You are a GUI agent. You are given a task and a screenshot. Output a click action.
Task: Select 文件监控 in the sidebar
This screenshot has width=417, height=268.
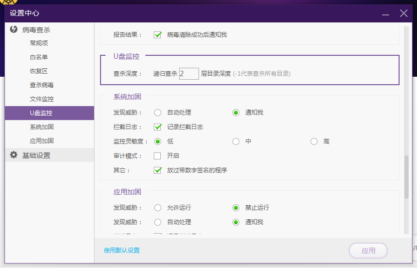42,99
